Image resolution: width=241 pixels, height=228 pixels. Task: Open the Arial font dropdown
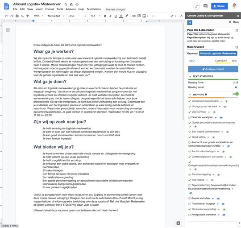point(78,16)
